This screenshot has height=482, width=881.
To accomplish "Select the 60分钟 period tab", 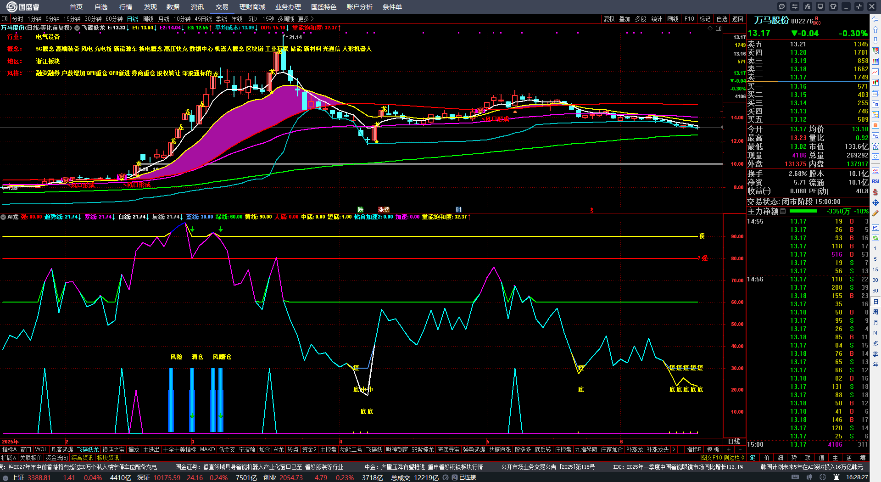I will [114, 19].
